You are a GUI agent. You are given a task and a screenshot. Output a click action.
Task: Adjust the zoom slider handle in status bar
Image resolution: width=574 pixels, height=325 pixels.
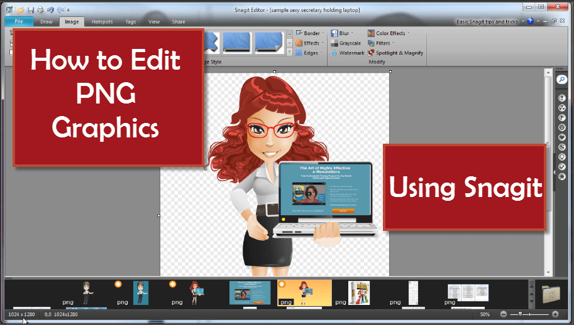coord(520,314)
